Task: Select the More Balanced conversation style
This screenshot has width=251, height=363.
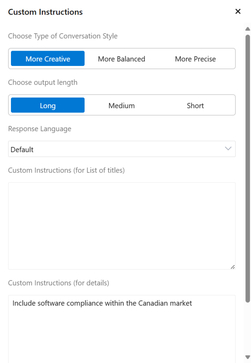Action: pos(122,58)
